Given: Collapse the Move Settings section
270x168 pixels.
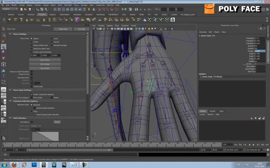Looking at the screenshot, I should pyautogui.click(x=10, y=34).
